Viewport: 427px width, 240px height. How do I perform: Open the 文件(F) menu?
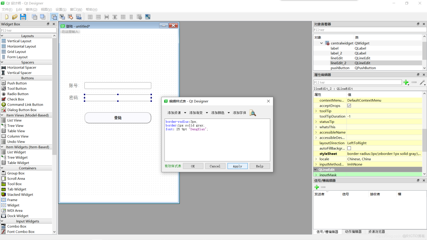[7, 9]
